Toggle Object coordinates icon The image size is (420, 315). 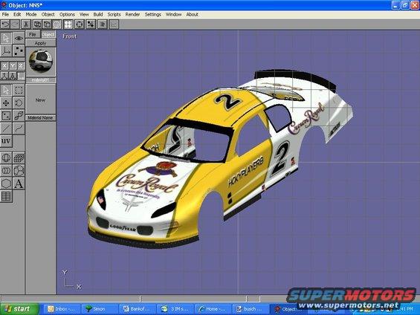pyautogui.click(x=13, y=76)
